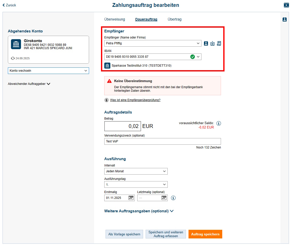Expand Weitere Auftragsangaben (optional) section
Image resolution: width=291 pixels, height=245 pixels.
coord(139,211)
